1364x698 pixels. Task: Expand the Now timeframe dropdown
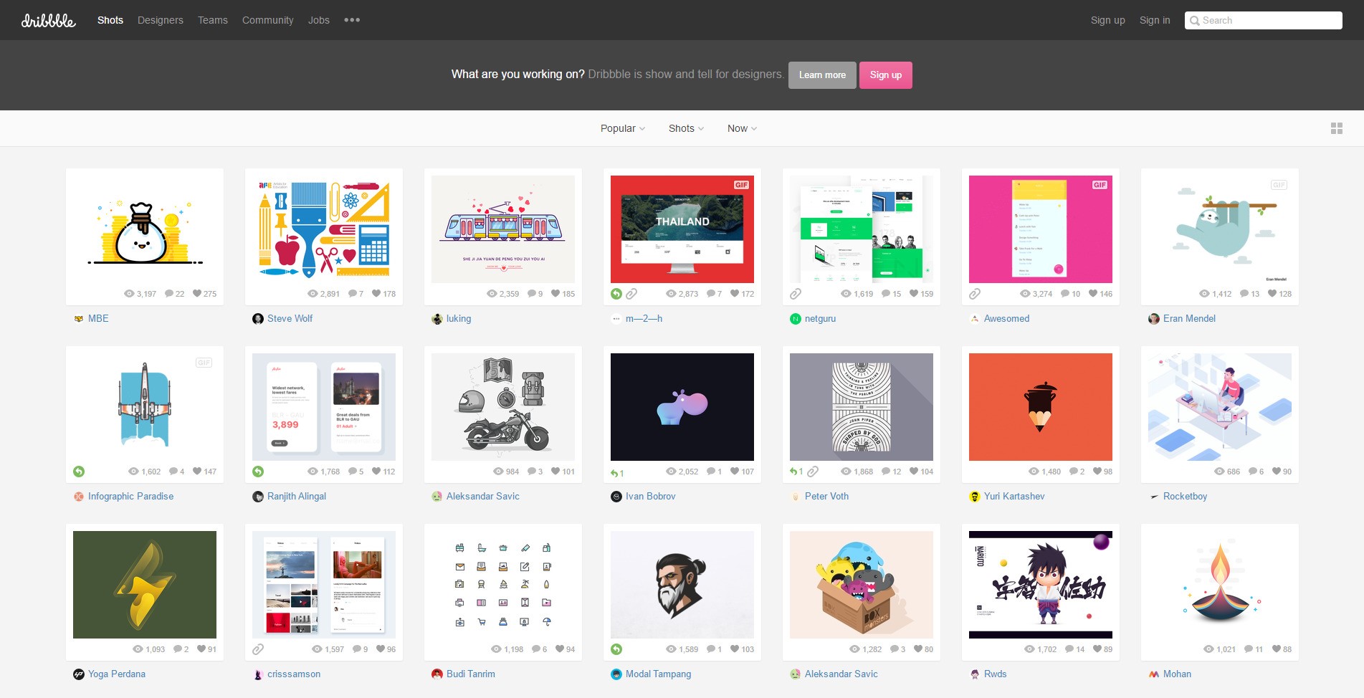(x=742, y=128)
